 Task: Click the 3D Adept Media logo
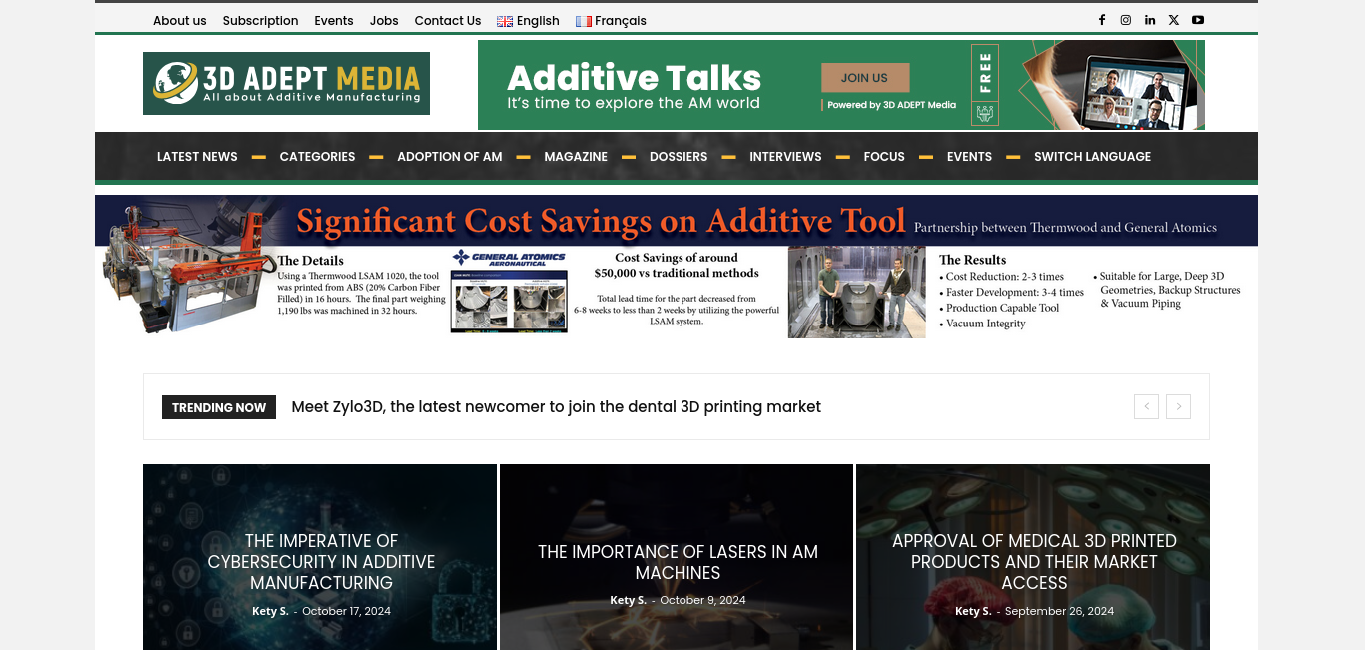pyautogui.click(x=286, y=83)
